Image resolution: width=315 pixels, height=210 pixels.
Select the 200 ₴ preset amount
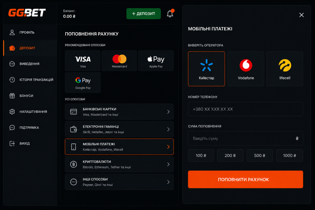click(230, 155)
